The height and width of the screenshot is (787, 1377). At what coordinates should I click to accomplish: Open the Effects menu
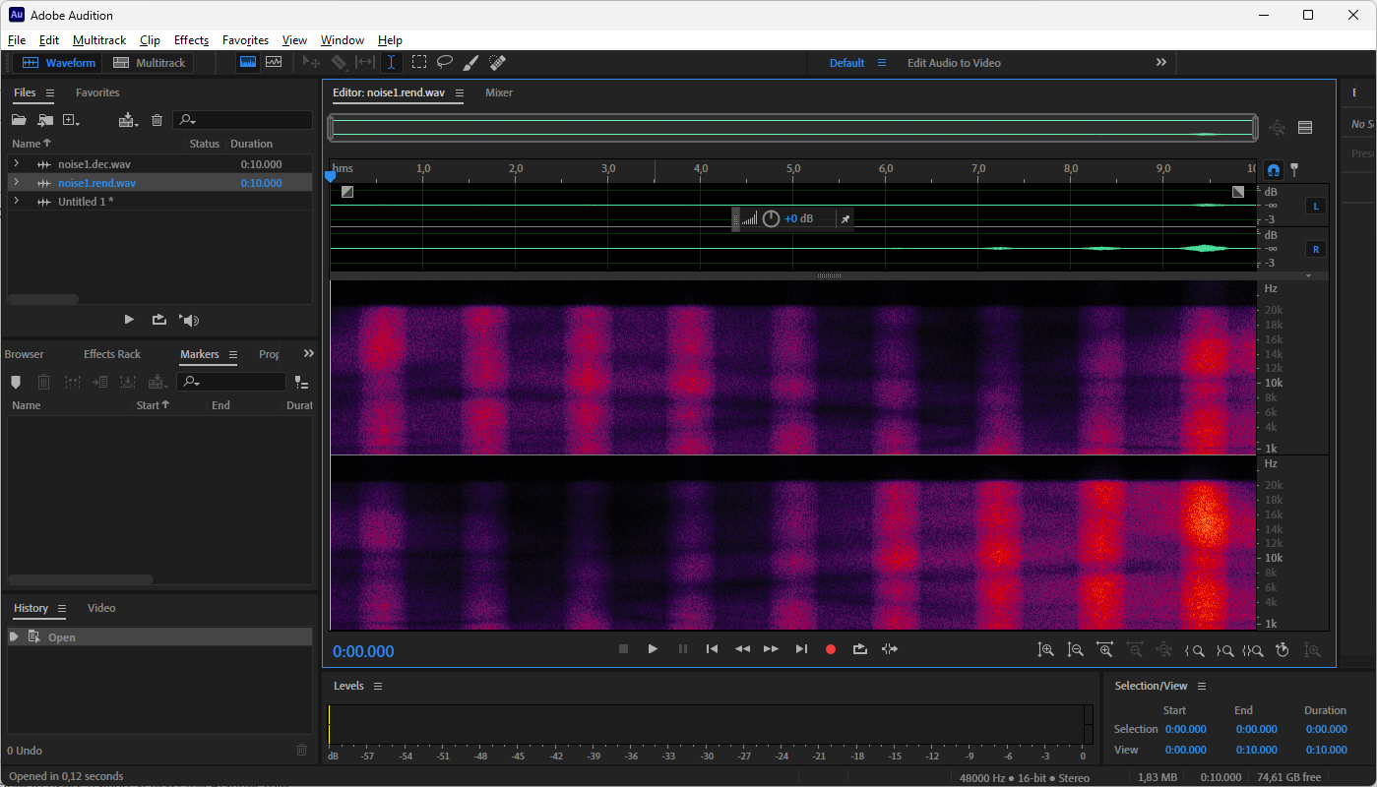[x=191, y=40]
